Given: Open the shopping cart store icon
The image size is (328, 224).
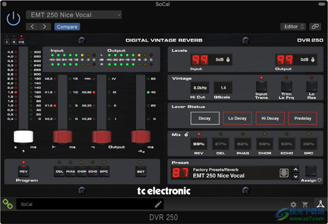Looking at the screenshot, I should pyautogui.click(x=305, y=205).
